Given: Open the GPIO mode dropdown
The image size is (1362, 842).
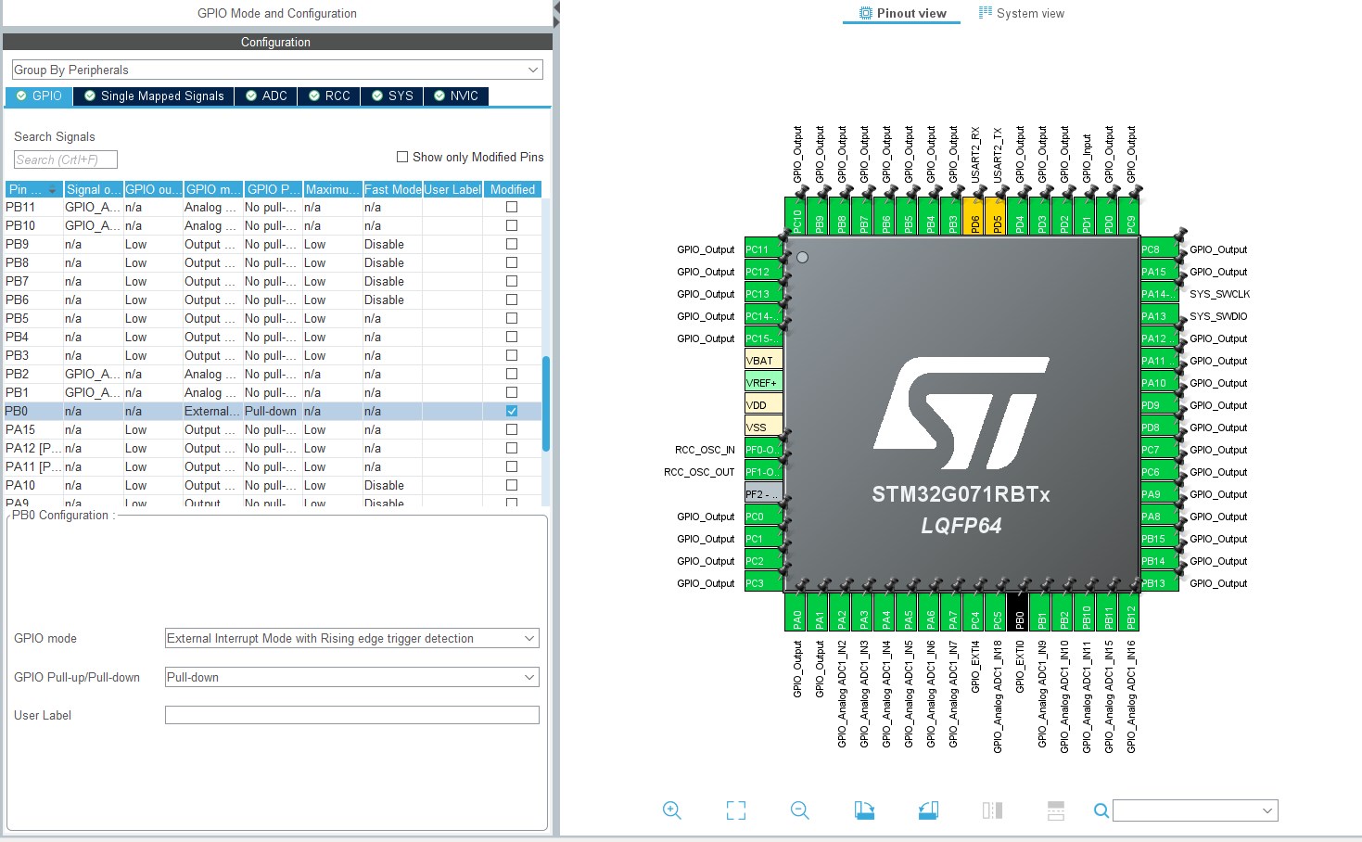Looking at the screenshot, I should (351, 638).
